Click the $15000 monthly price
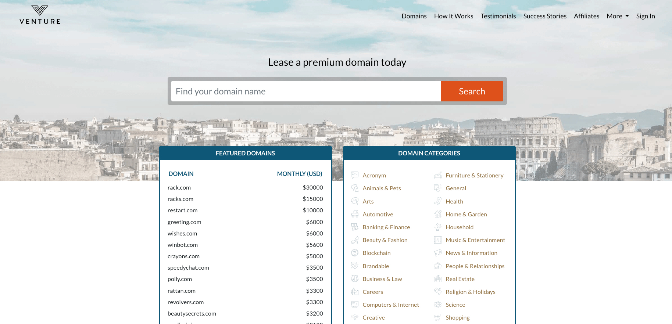Screen dimensions: 672x324 coord(313,199)
